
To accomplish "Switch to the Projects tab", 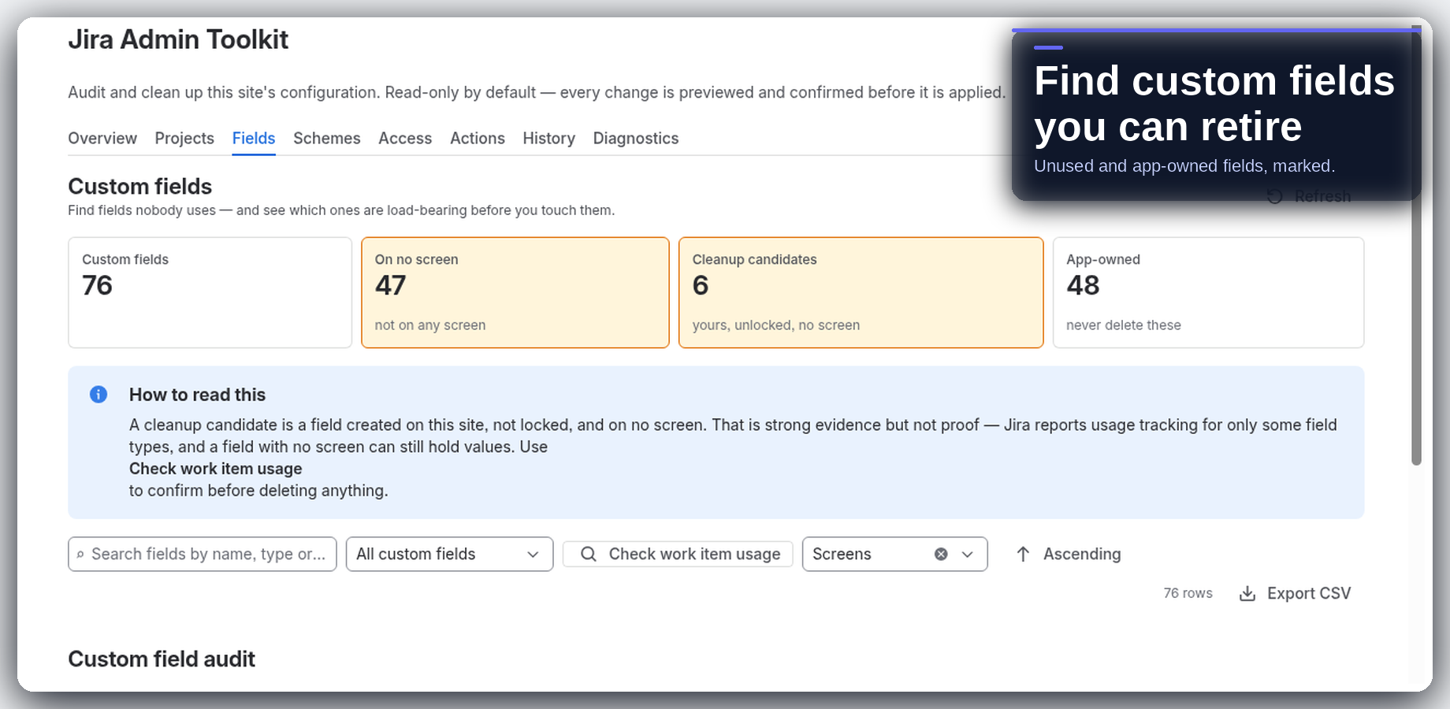I will pos(184,139).
